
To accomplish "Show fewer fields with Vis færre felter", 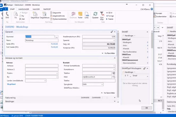I will pos(108,93).
